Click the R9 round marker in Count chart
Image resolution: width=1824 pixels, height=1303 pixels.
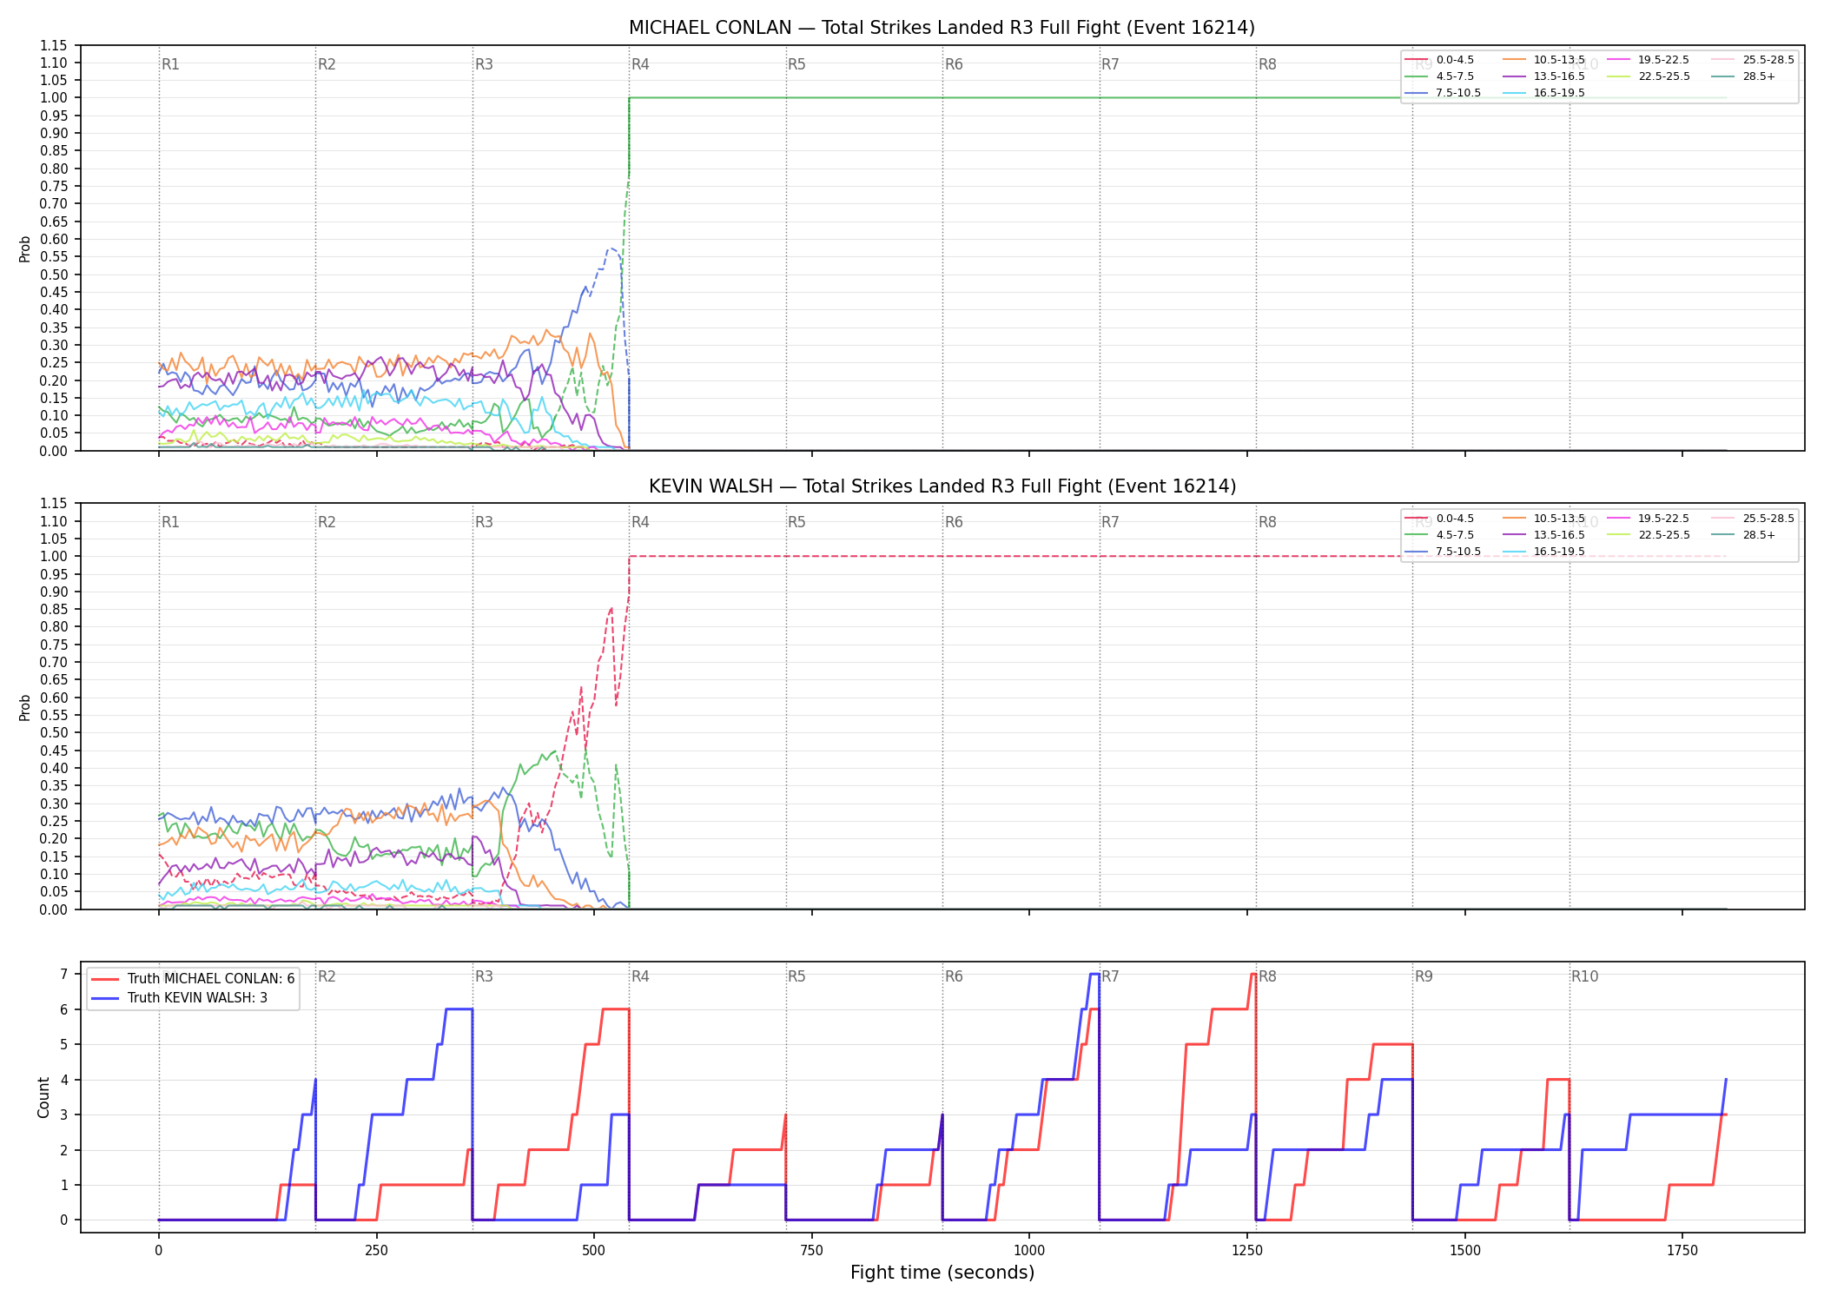click(1424, 976)
